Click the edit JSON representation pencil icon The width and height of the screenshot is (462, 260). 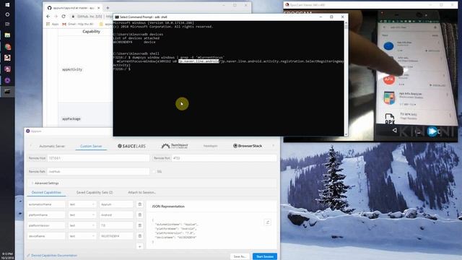[x=268, y=222]
